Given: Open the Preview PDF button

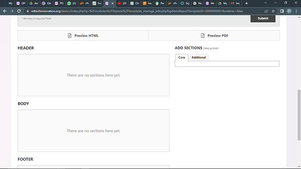Looking at the screenshot, I should pyautogui.click(x=215, y=35).
